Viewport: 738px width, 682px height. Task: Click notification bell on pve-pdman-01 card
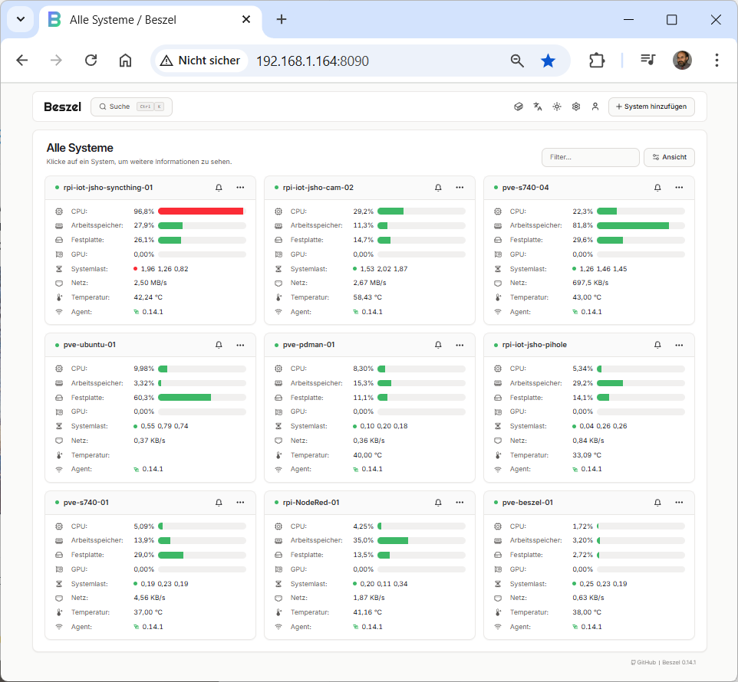(438, 345)
